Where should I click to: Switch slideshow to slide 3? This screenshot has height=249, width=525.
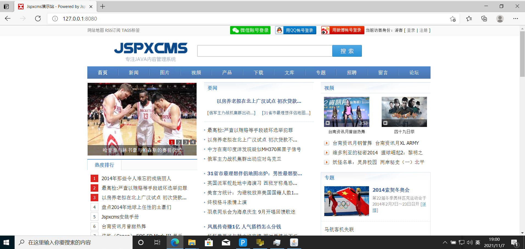pos(186,142)
